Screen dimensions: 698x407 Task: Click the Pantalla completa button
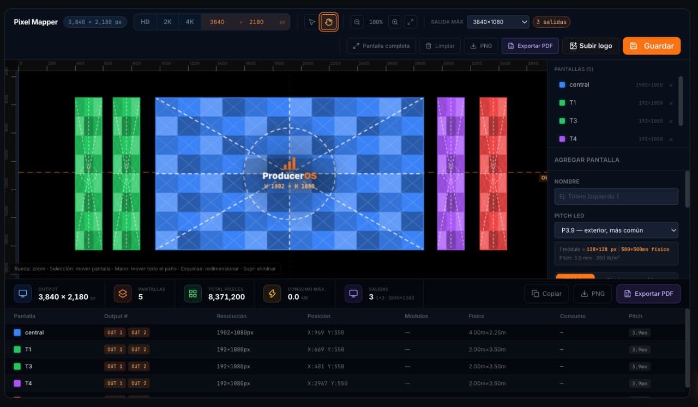point(381,46)
